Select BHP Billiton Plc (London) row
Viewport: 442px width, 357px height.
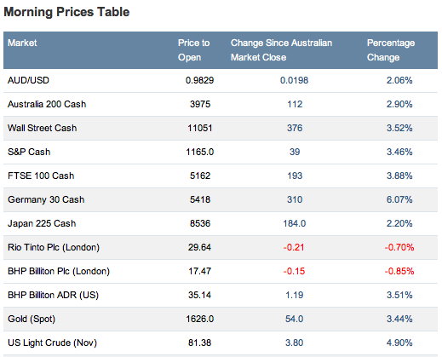221,271
